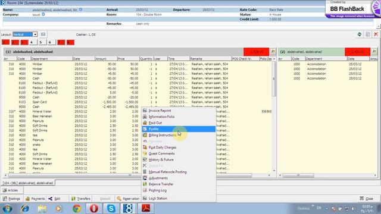This screenshot has height=214, width=381.
Task: Open Opera browser from the taskbar
Action: click(x=94, y=209)
